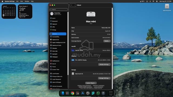Select the highlighted General sidebar item
The width and height of the screenshot is (173, 97).
point(58,34)
